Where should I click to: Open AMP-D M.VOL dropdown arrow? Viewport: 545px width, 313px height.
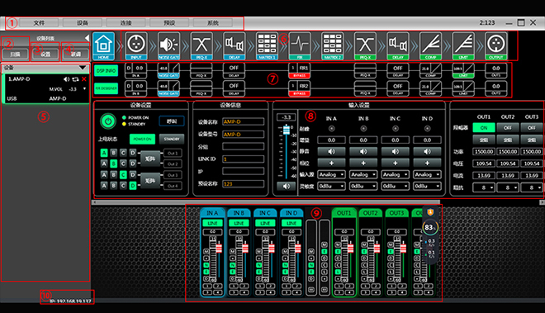point(84,89)
